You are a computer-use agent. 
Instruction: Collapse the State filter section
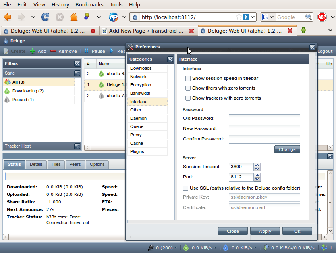tap(77, 73)
